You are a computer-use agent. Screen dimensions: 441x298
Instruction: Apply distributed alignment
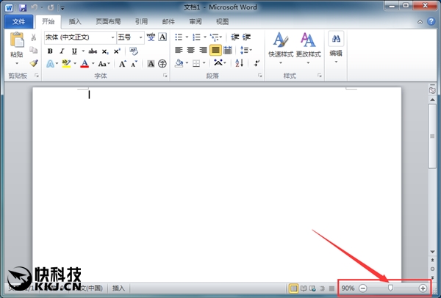point(228,50)
